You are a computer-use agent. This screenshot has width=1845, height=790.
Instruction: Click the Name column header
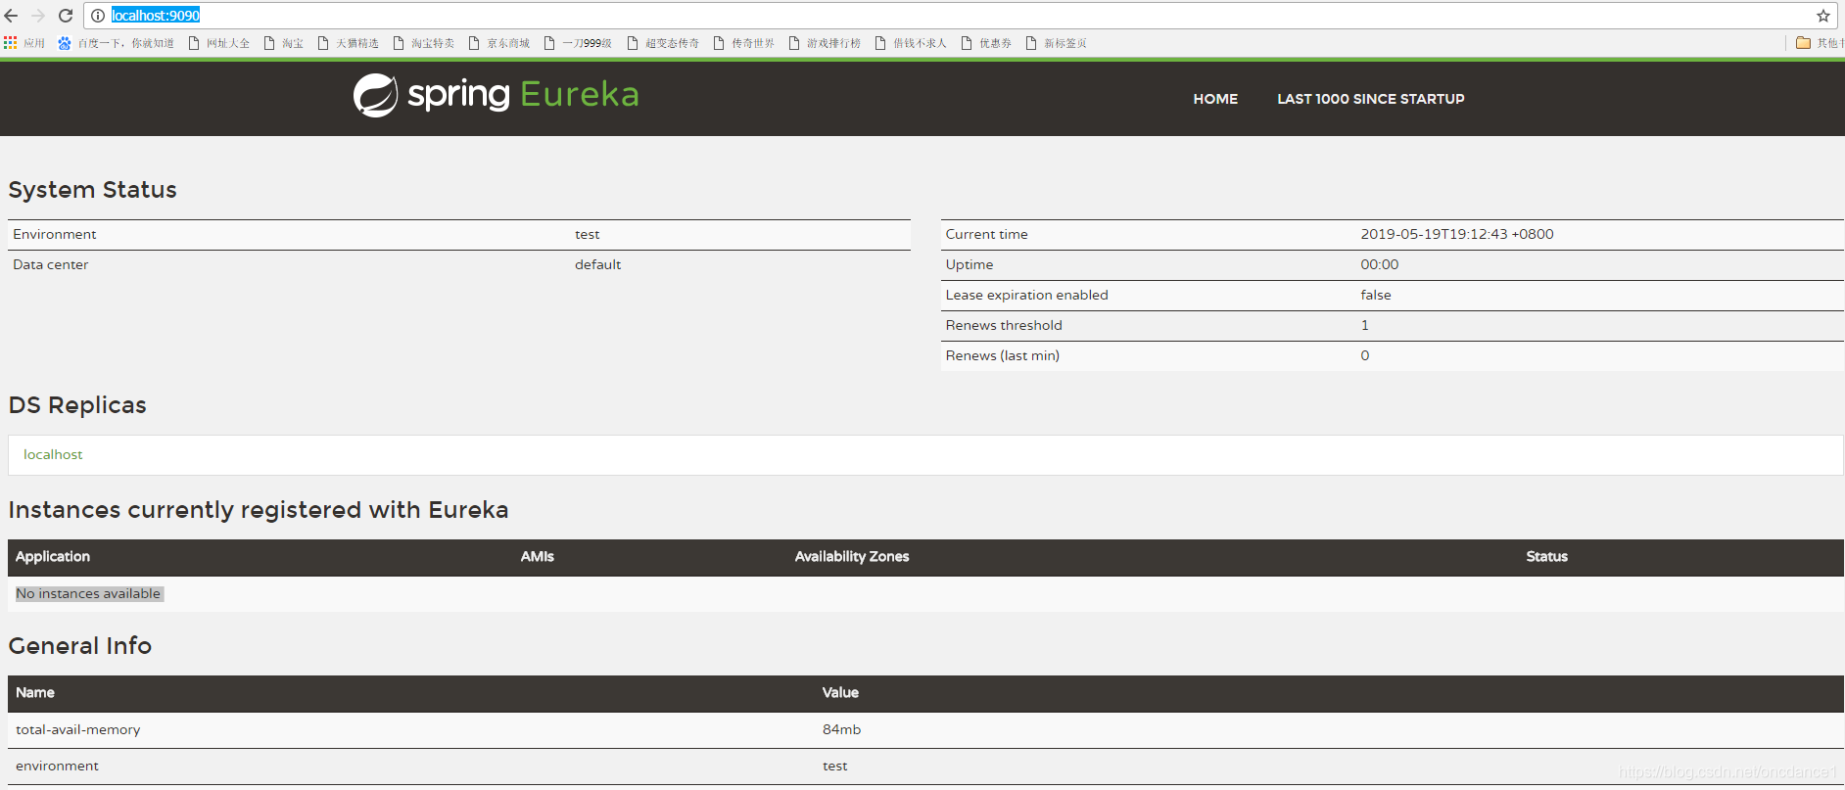click(x=35, y=692)
